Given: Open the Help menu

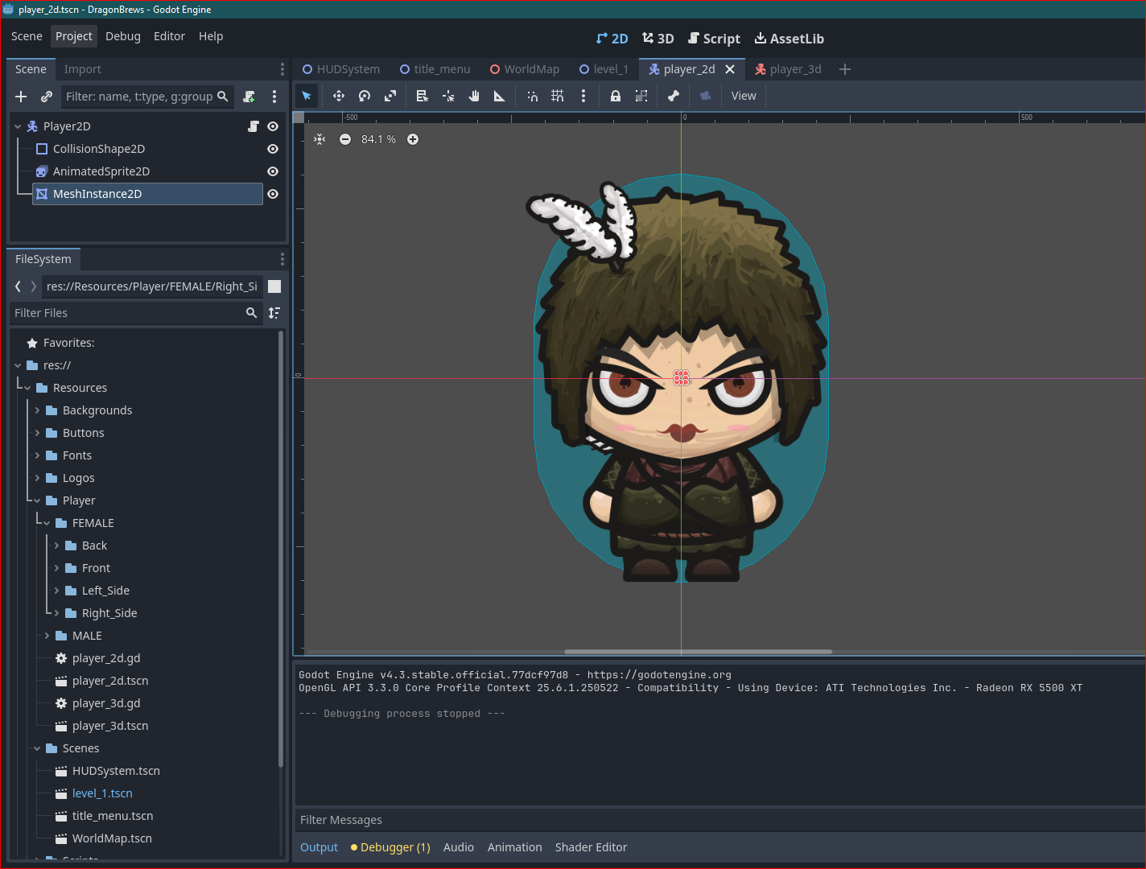Looking at the screenshot, I should 211,36.
